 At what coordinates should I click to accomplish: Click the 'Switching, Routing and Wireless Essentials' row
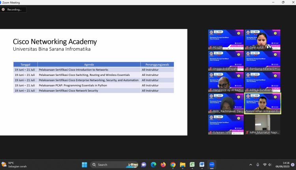coord(94,75)
